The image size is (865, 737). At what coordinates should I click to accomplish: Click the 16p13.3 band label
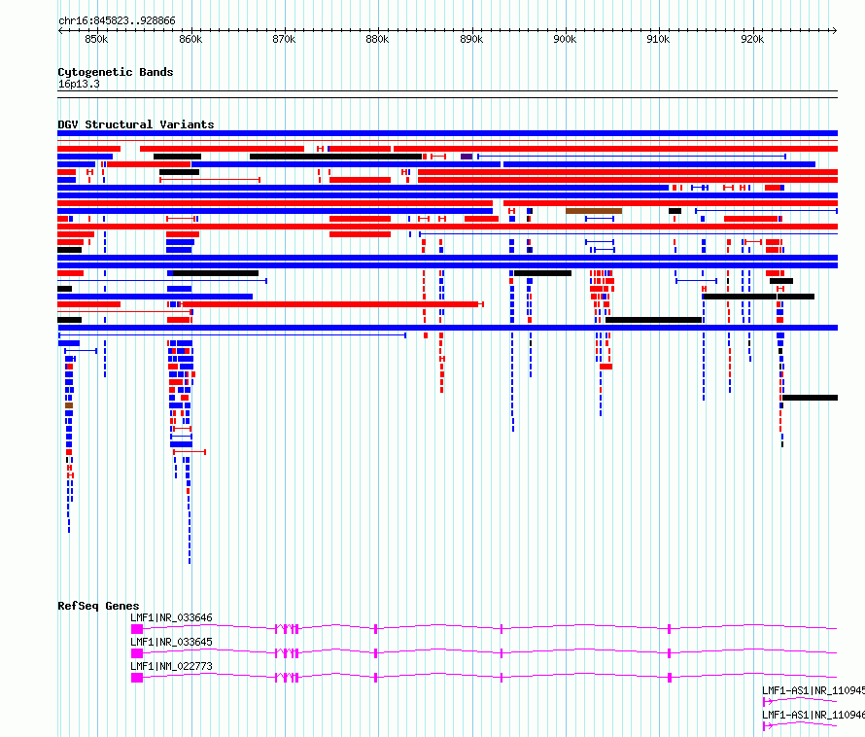click(79, 84)
